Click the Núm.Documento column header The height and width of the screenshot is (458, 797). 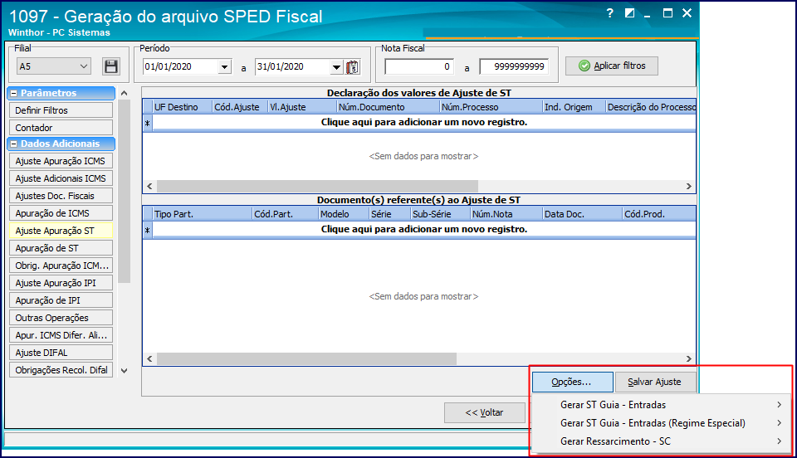coord(389,107)
